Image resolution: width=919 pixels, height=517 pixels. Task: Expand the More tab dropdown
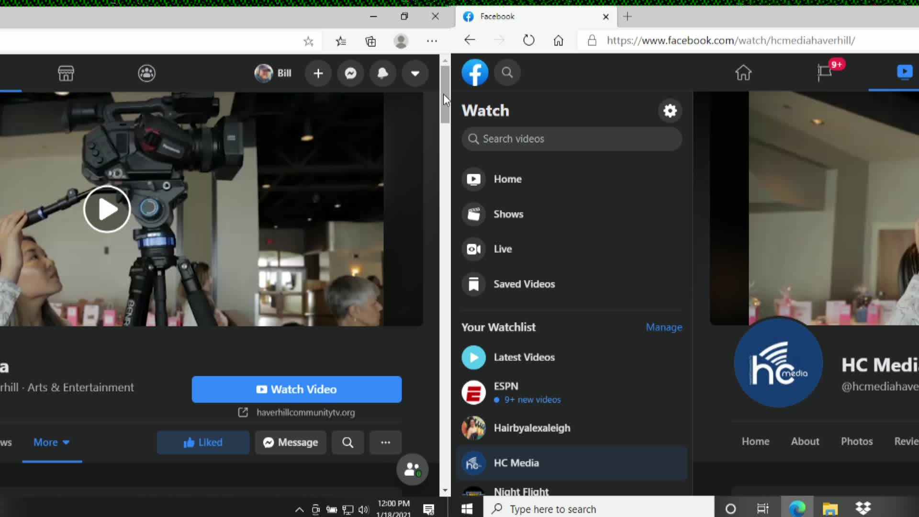coord(52,442)
